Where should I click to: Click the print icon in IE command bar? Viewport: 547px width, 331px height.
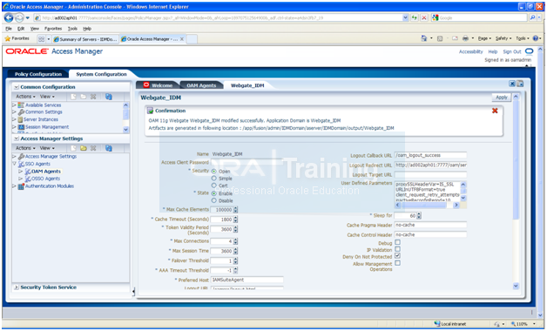465,38
